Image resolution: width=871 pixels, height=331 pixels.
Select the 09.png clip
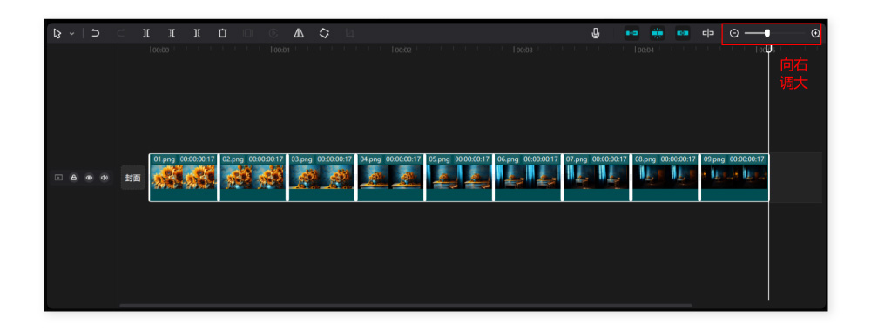coord(734,177)
